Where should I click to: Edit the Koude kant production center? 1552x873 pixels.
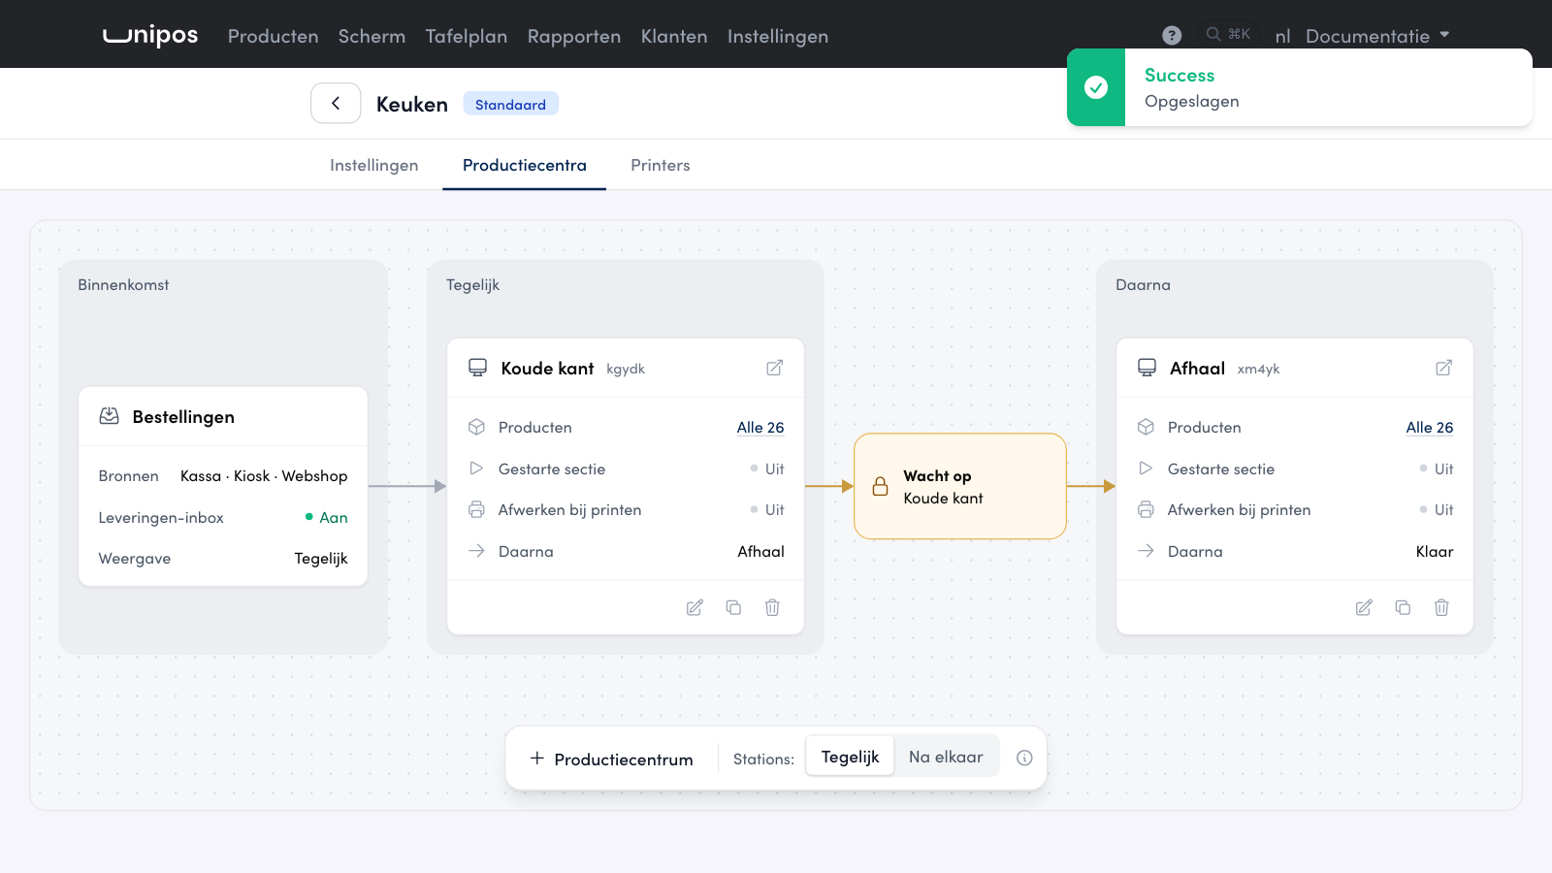695,607
